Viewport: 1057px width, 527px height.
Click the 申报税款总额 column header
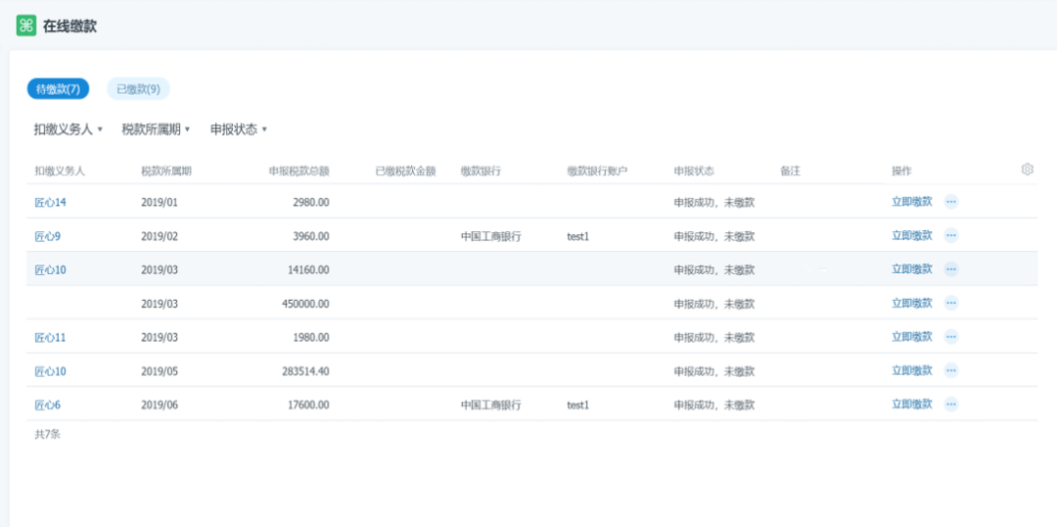(x=299, y=170)
